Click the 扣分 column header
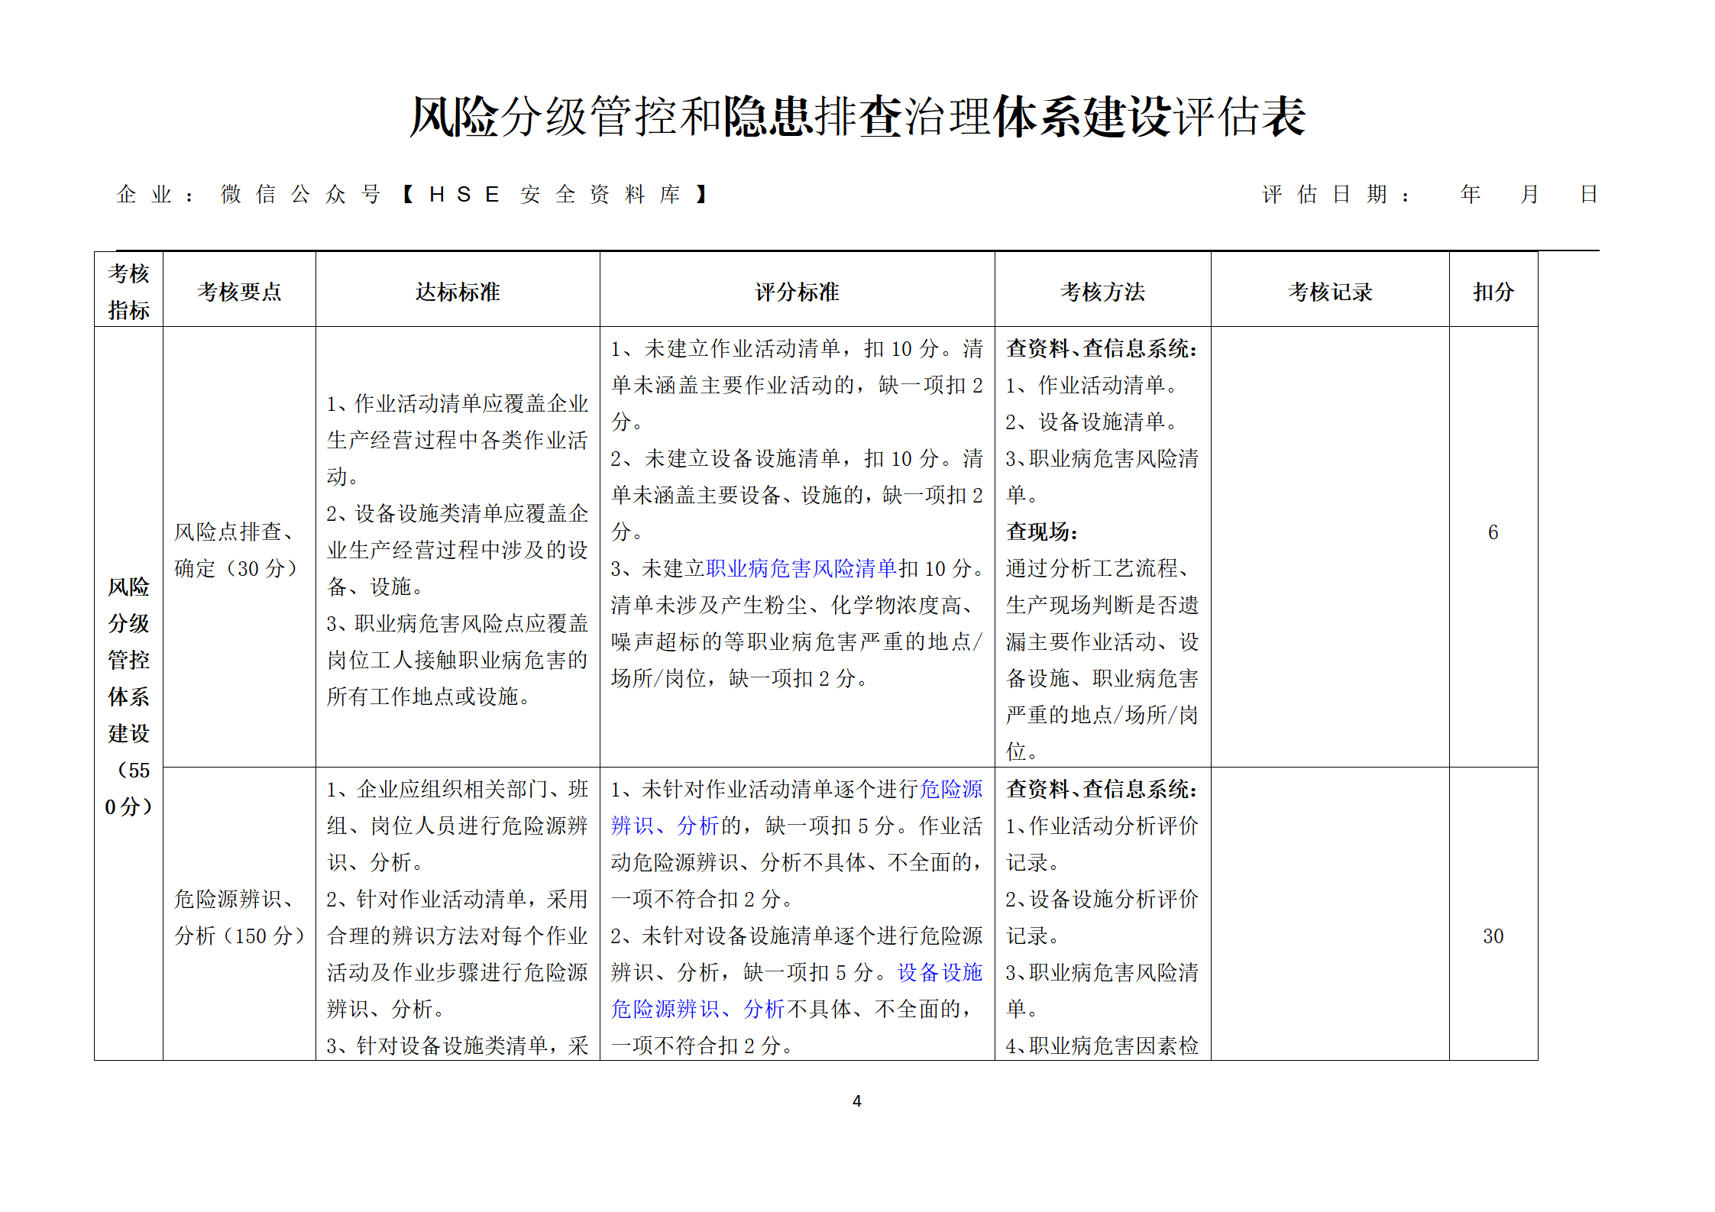1715x1212 pixels. pyautogui.click(x=1493, y=292)
